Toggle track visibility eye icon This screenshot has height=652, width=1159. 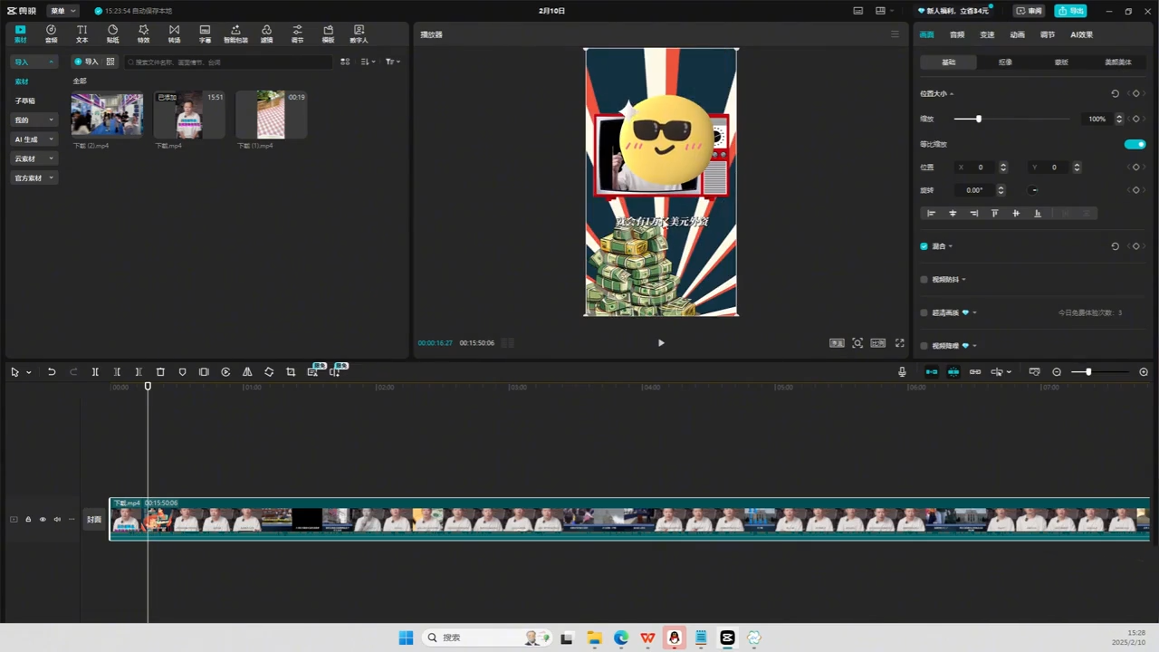point(43,520)
